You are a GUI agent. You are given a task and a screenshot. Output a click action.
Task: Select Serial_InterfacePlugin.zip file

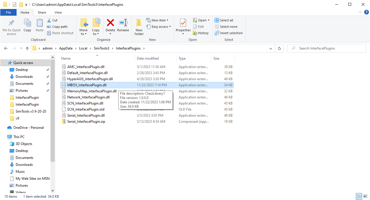tap(86, 122)
